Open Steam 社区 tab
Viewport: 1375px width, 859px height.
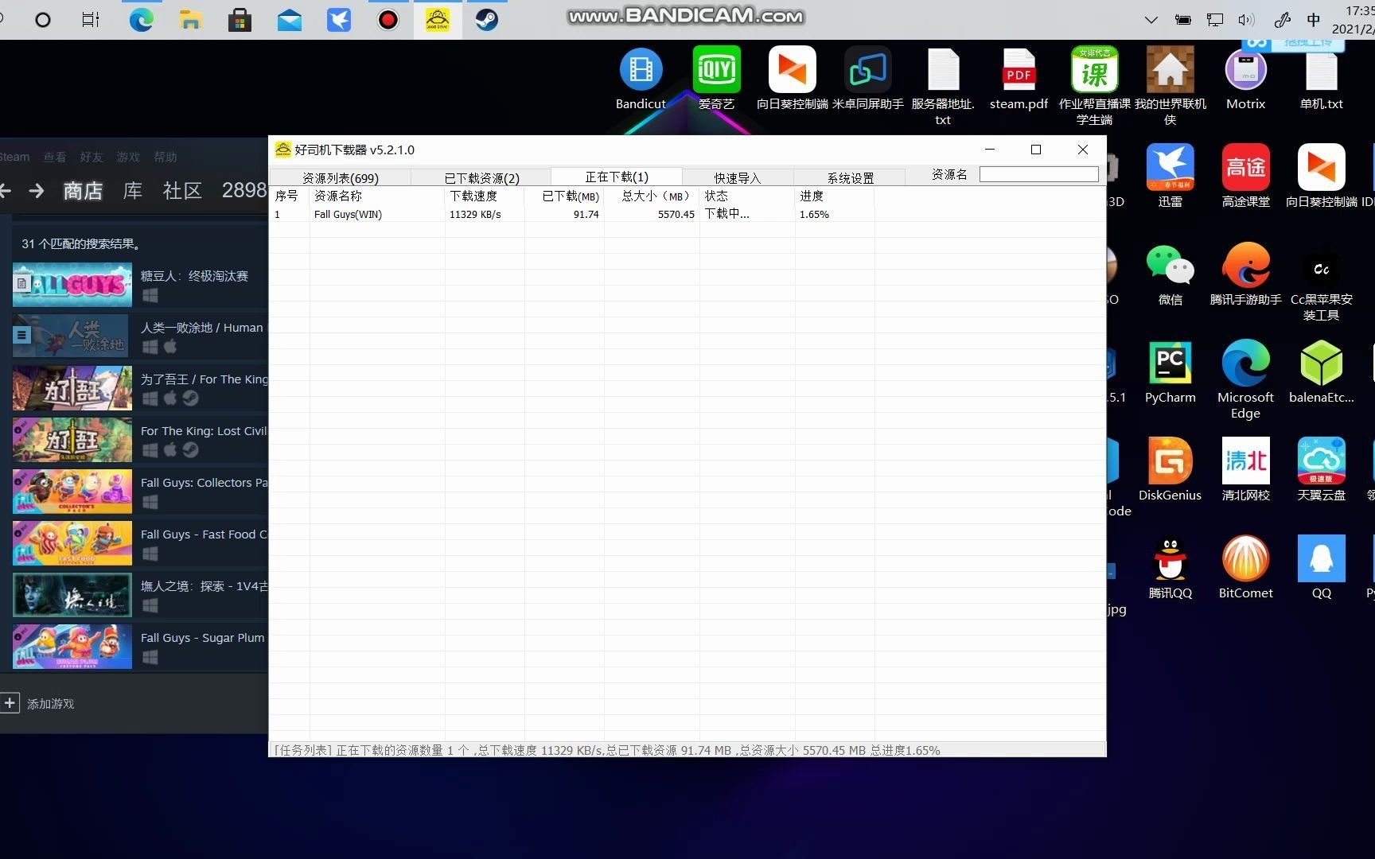[182, 191]
